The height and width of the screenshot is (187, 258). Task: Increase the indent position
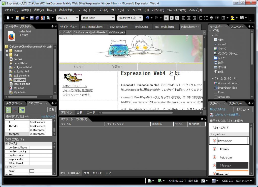(x=217, y=18)
